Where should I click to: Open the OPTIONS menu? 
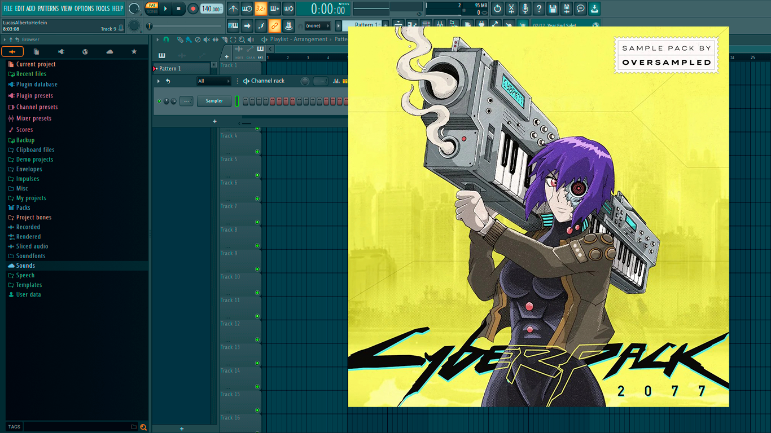coord(84,8)
